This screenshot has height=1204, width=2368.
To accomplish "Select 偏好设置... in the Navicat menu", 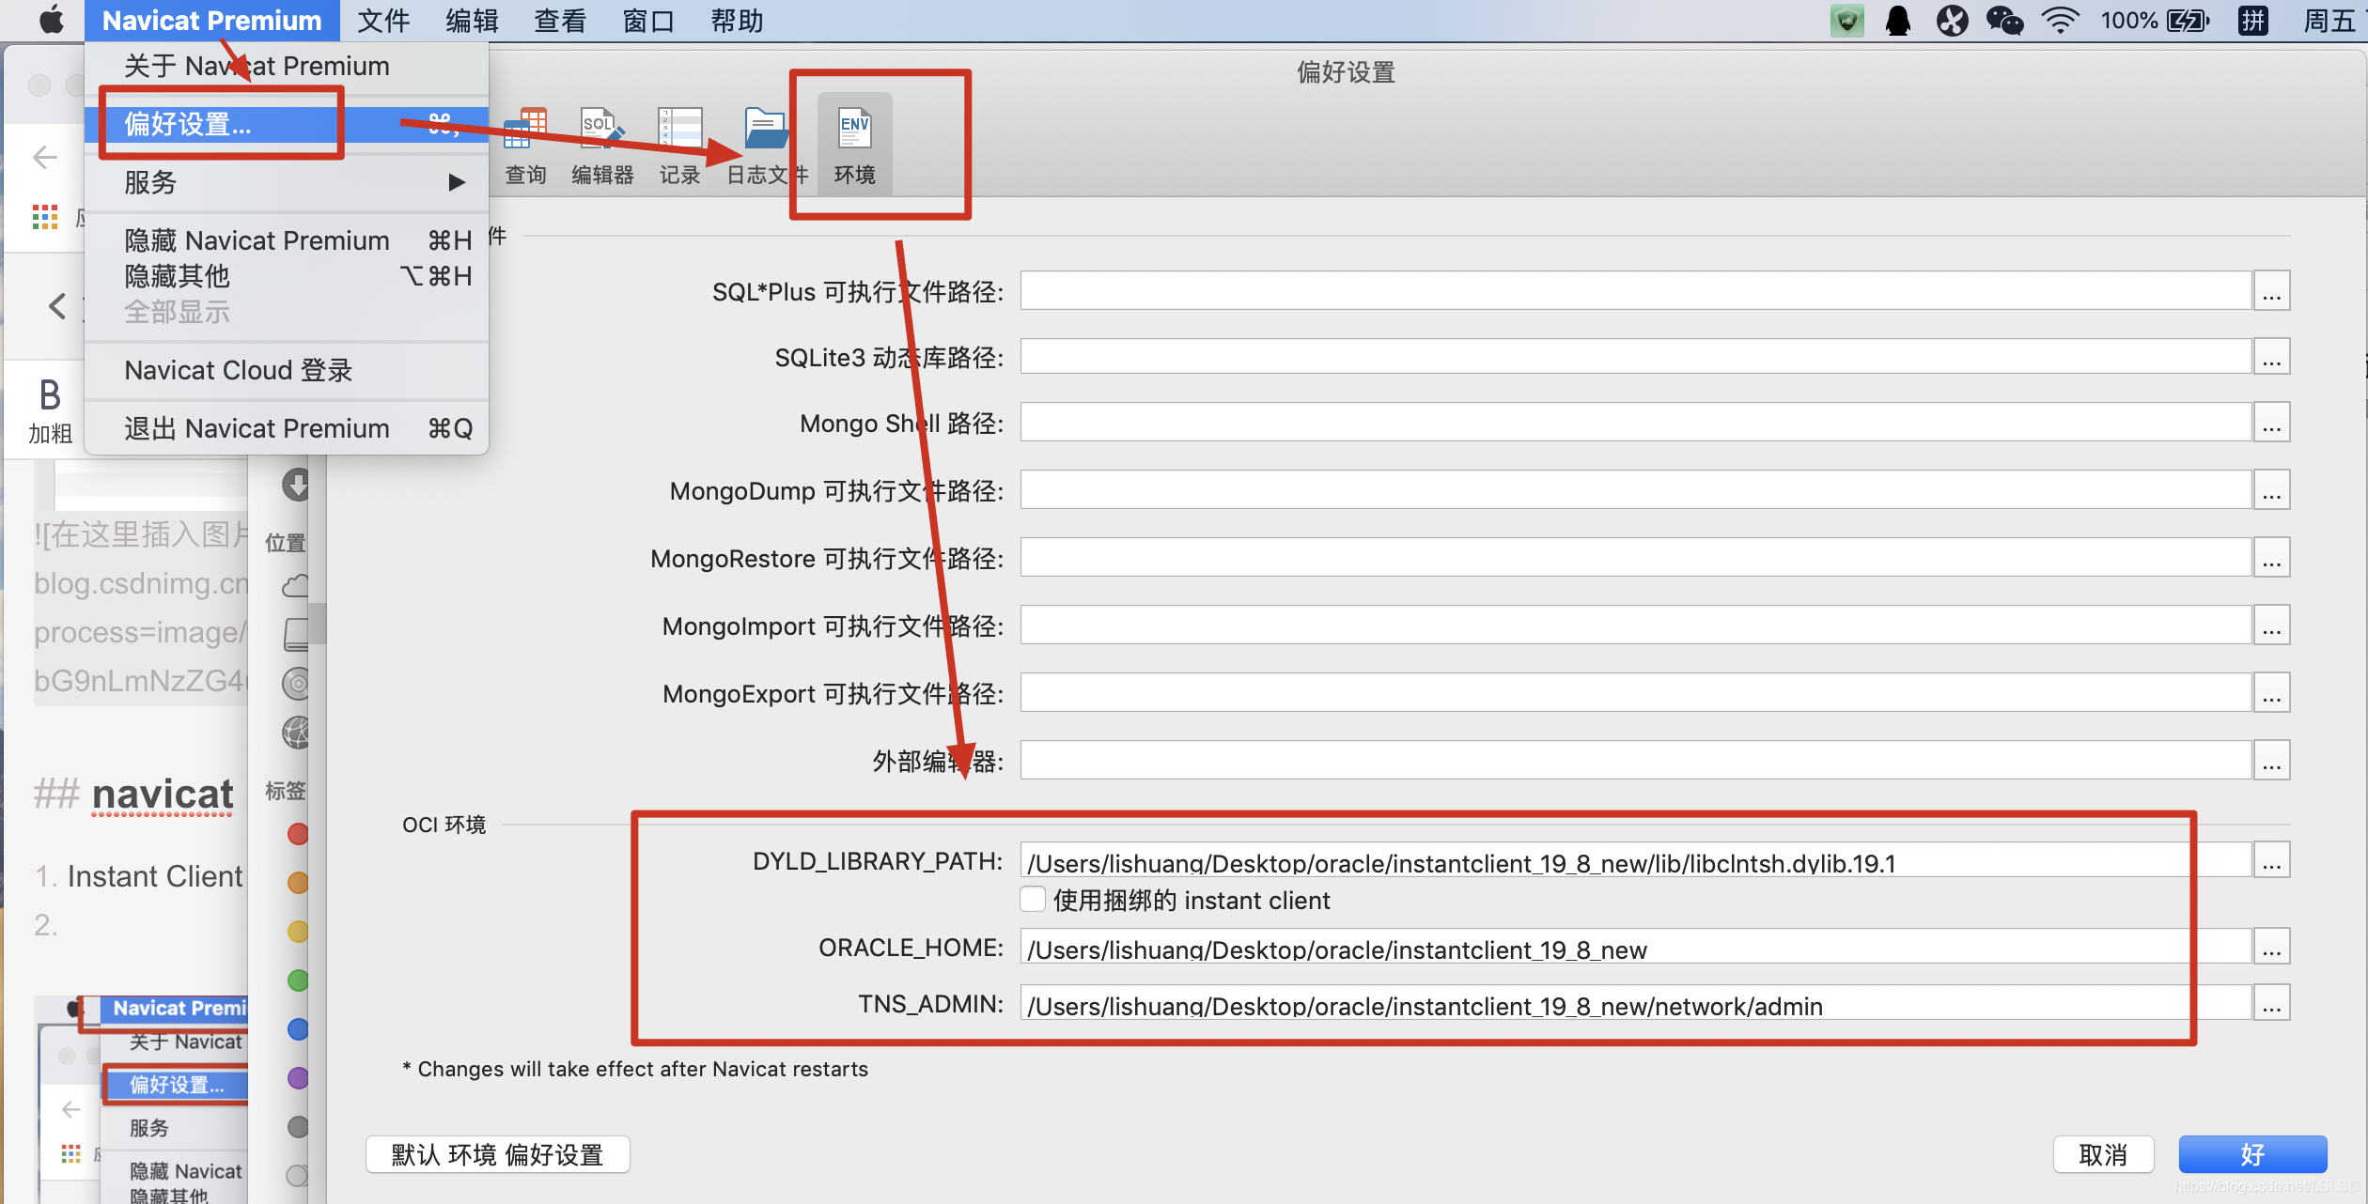I will click(x=188, y=124).
